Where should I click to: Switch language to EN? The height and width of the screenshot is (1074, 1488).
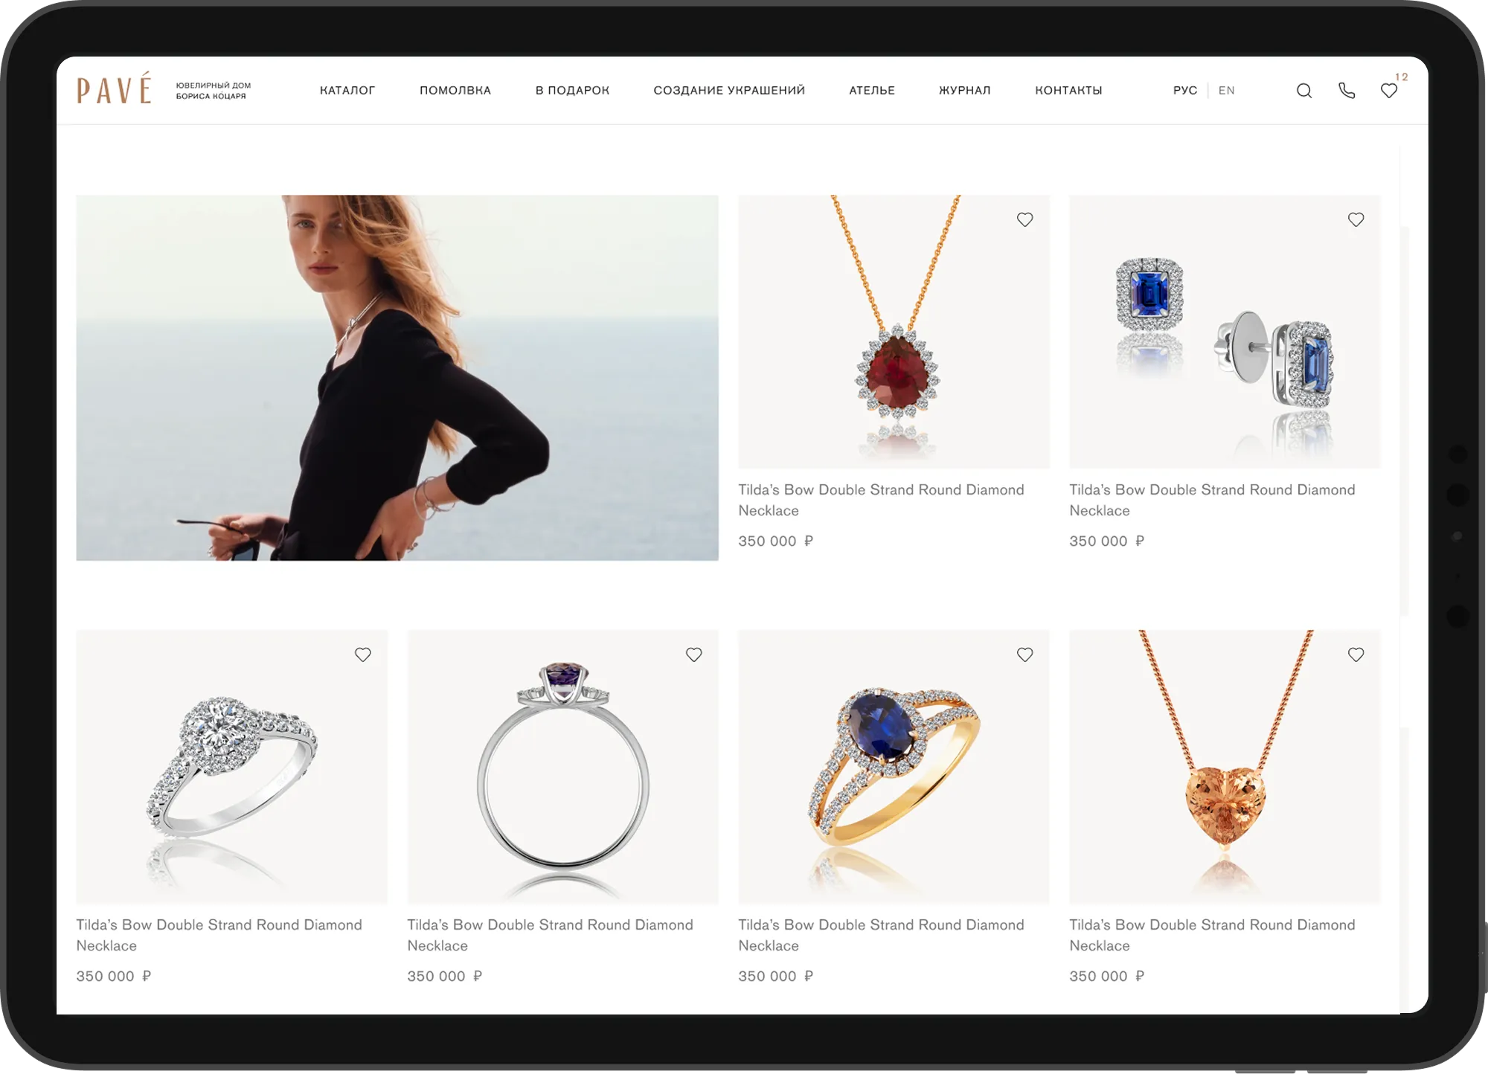tap(1226, 90)
